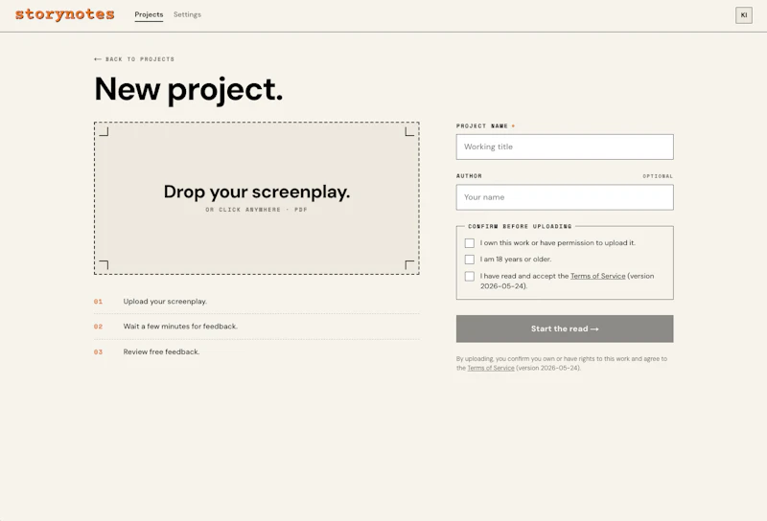Check I am 18 years or older
This screenshot has height=521, width=767.
point(470,260)
